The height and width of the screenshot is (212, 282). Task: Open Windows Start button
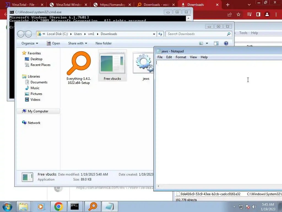tap(7, 206)
